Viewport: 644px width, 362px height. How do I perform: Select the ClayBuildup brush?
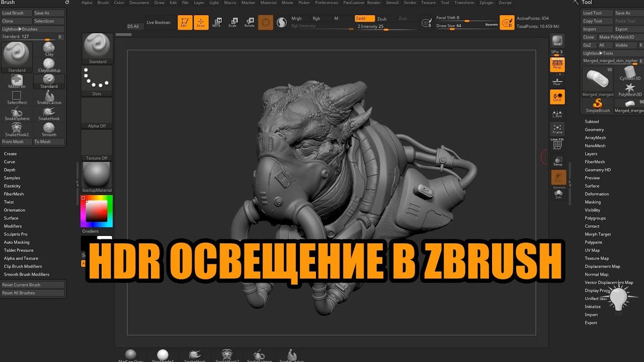49,65
